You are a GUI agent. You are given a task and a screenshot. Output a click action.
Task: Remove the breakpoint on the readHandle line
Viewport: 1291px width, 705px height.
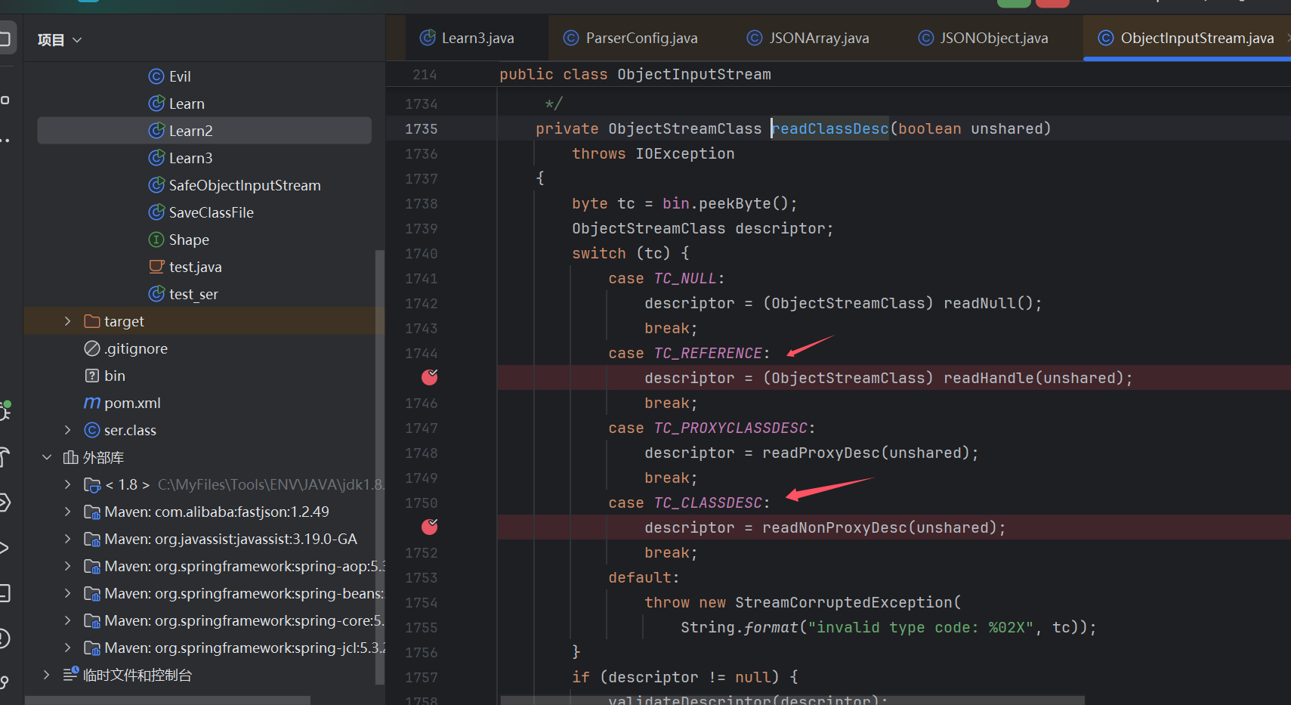pyautogui.click(x=430, y=377)
